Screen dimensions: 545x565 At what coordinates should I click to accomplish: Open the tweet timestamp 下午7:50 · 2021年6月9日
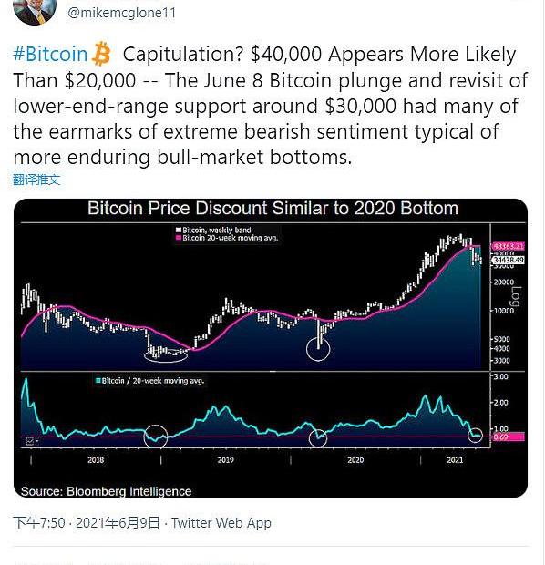tap(87, 522)
